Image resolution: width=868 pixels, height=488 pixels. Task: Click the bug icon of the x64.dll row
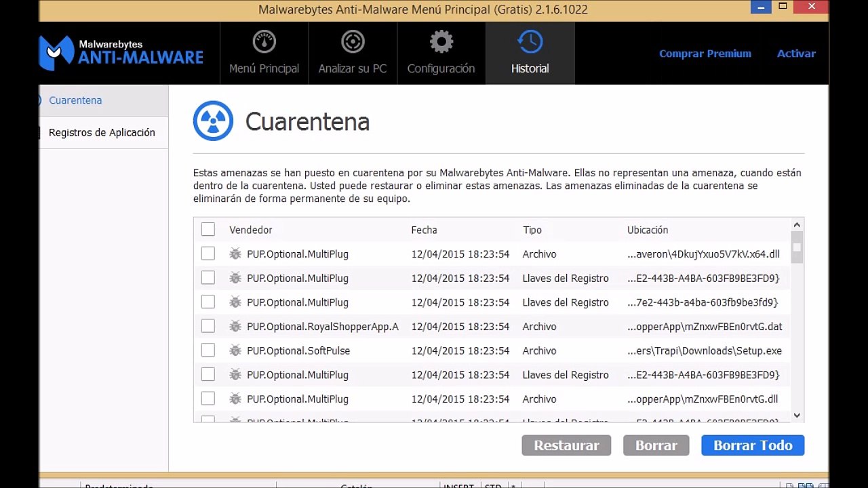point(235,254)
